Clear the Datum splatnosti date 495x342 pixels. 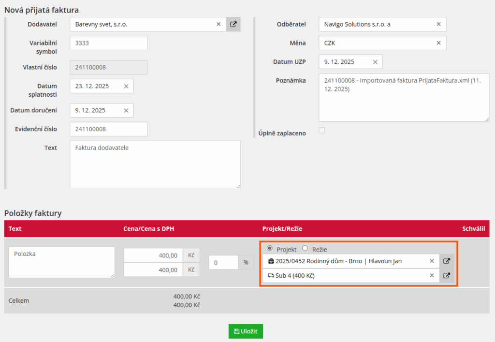[x=126, y=86]
